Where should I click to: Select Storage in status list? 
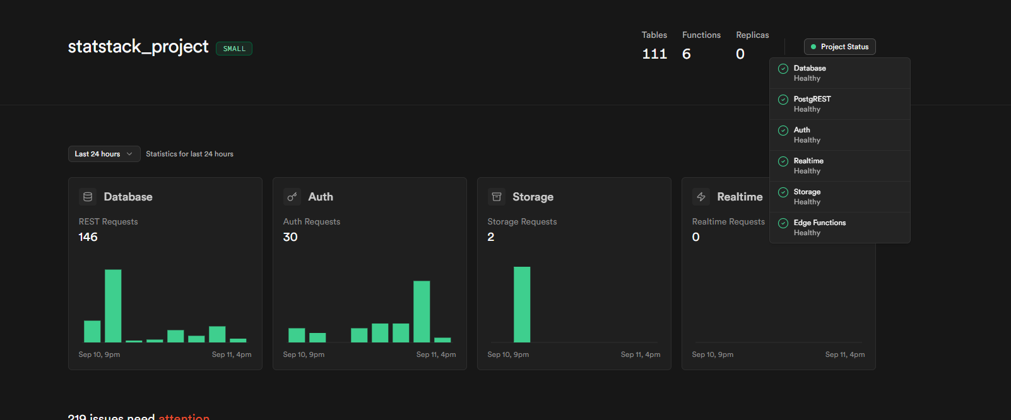(840, 197)
